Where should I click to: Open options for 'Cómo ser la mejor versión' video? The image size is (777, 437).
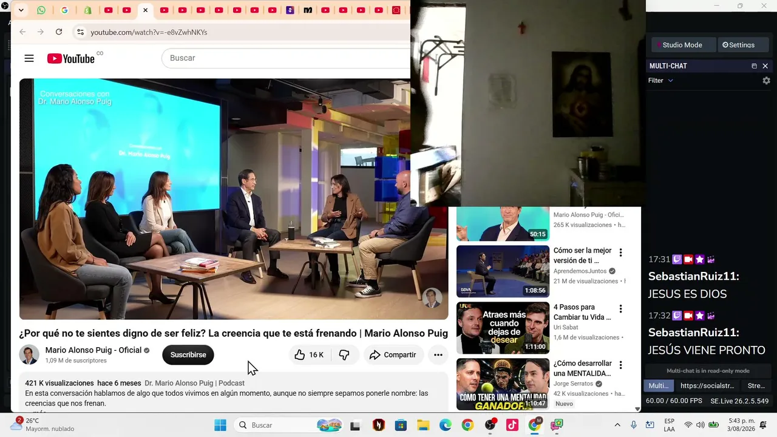[x=620, y=252]
